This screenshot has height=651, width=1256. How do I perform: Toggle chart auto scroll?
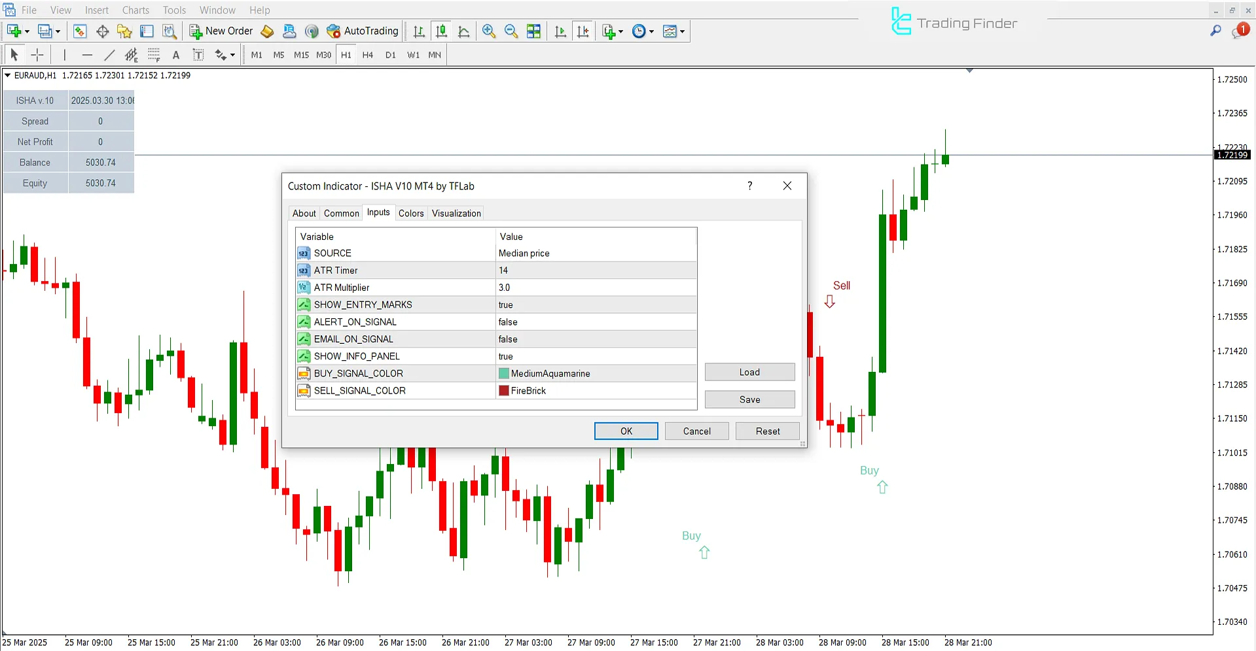point(560,31)
